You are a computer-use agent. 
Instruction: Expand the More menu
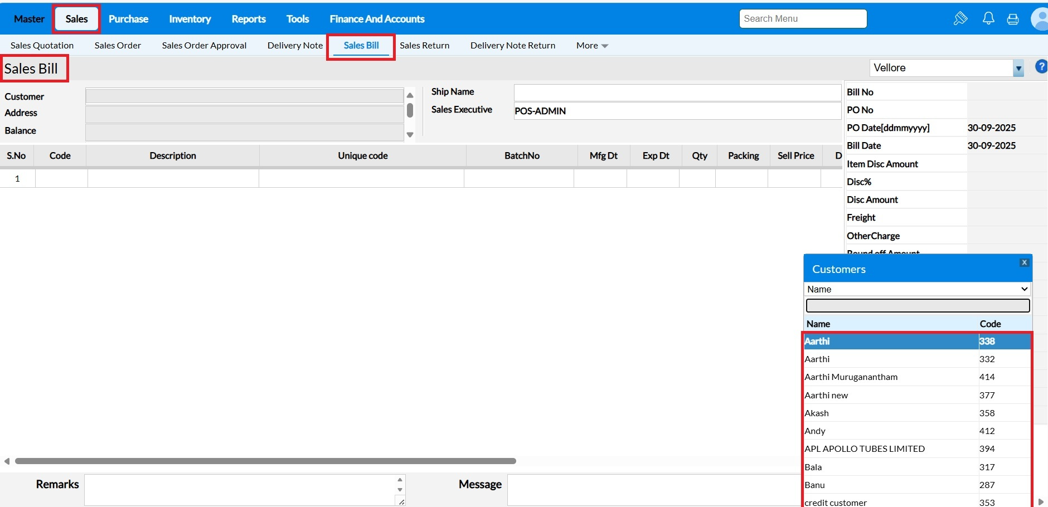pyautogui.click(x=591, y=46)
